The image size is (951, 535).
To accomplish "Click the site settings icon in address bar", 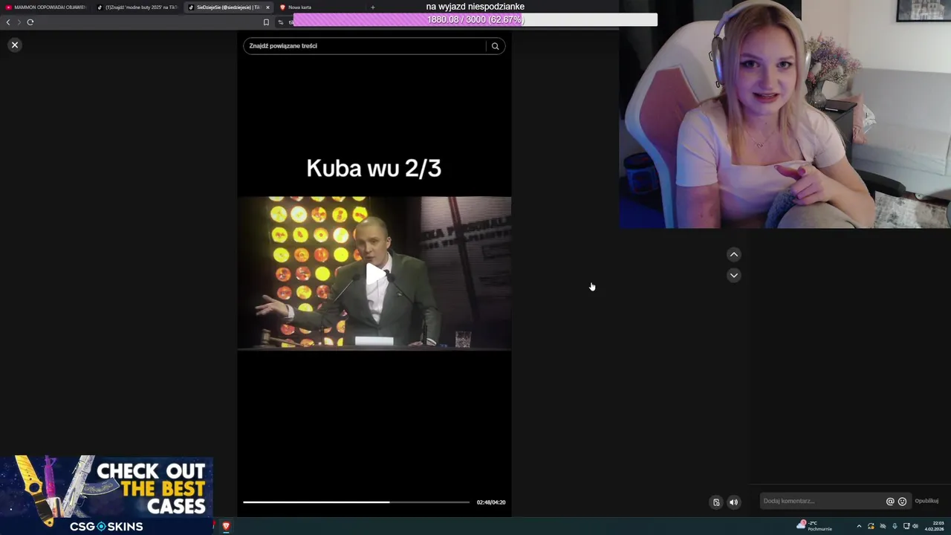I will pos(281,22).
